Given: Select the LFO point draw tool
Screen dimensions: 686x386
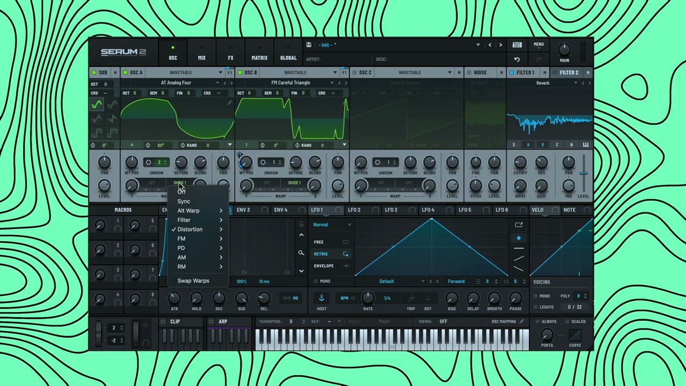Looking at the screenshot, I should coord(518,238).
